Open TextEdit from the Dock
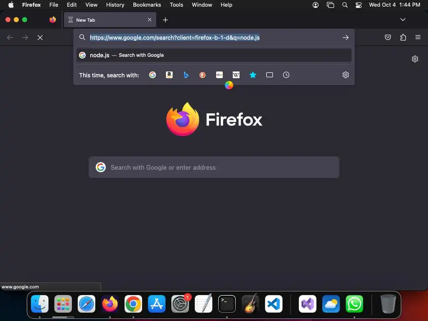This screenshot has width=428, height=321. click(204, 304)
